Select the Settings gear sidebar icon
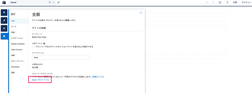Screen dimensions: 252x93 [x=4, y=36]
